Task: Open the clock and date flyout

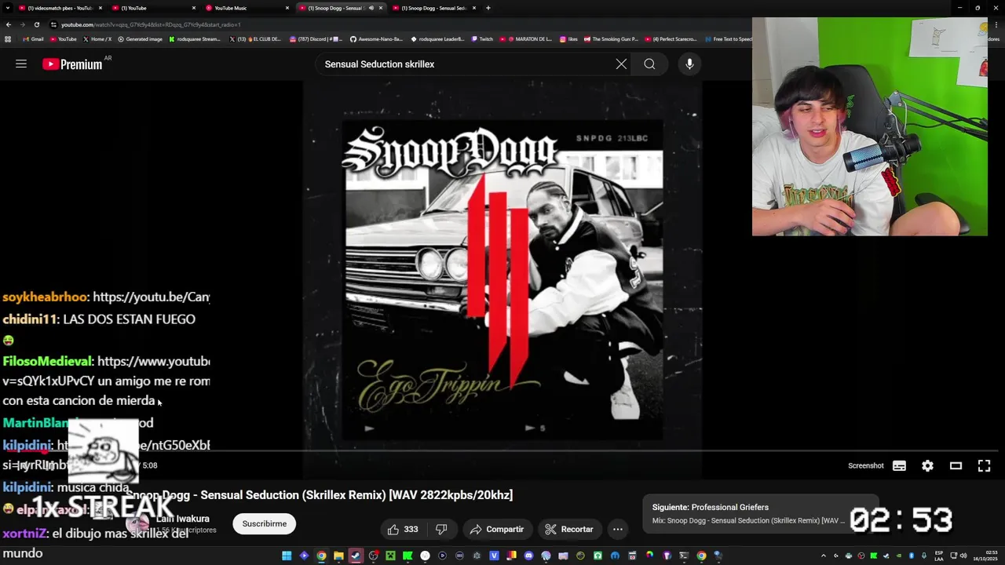Action: (x=985, y=556)
